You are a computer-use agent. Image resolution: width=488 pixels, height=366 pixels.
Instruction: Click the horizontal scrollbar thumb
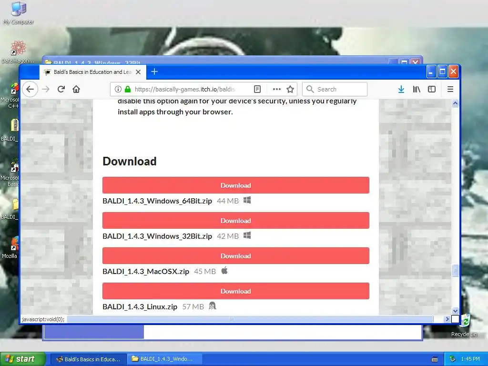click(250, 319)
